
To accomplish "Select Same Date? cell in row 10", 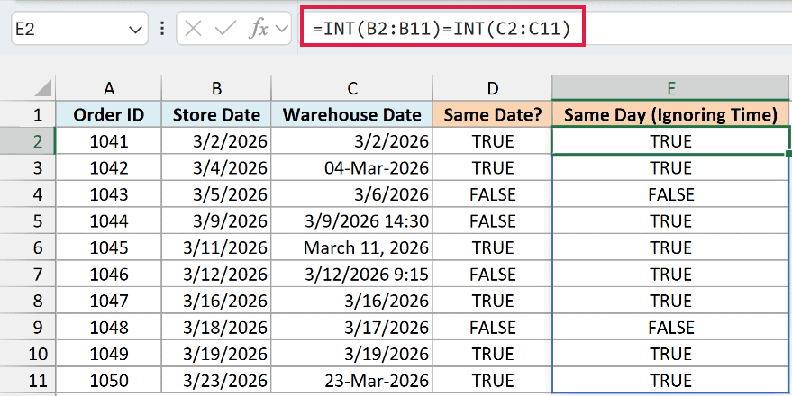I will click(x=492, y=354).
